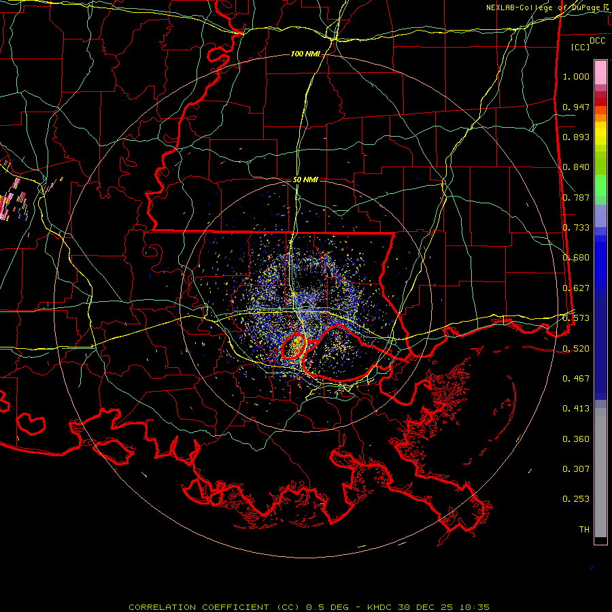Click the 30 DEC 25 date in the caption
Screen dimensions: 612x612
coord(426,607)
